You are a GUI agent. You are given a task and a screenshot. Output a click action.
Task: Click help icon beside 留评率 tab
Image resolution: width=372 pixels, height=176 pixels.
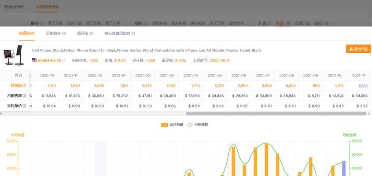tap(91, 34)
